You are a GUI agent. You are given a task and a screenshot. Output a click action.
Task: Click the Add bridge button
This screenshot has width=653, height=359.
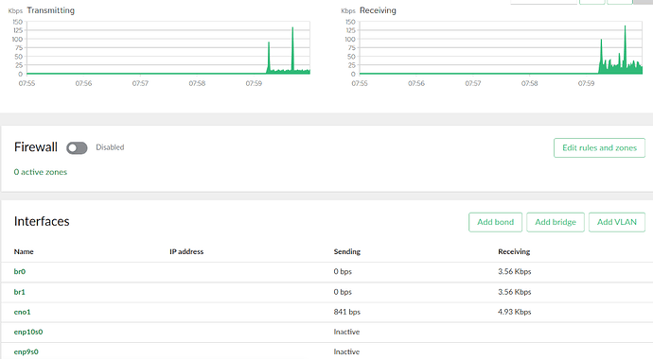556,222
